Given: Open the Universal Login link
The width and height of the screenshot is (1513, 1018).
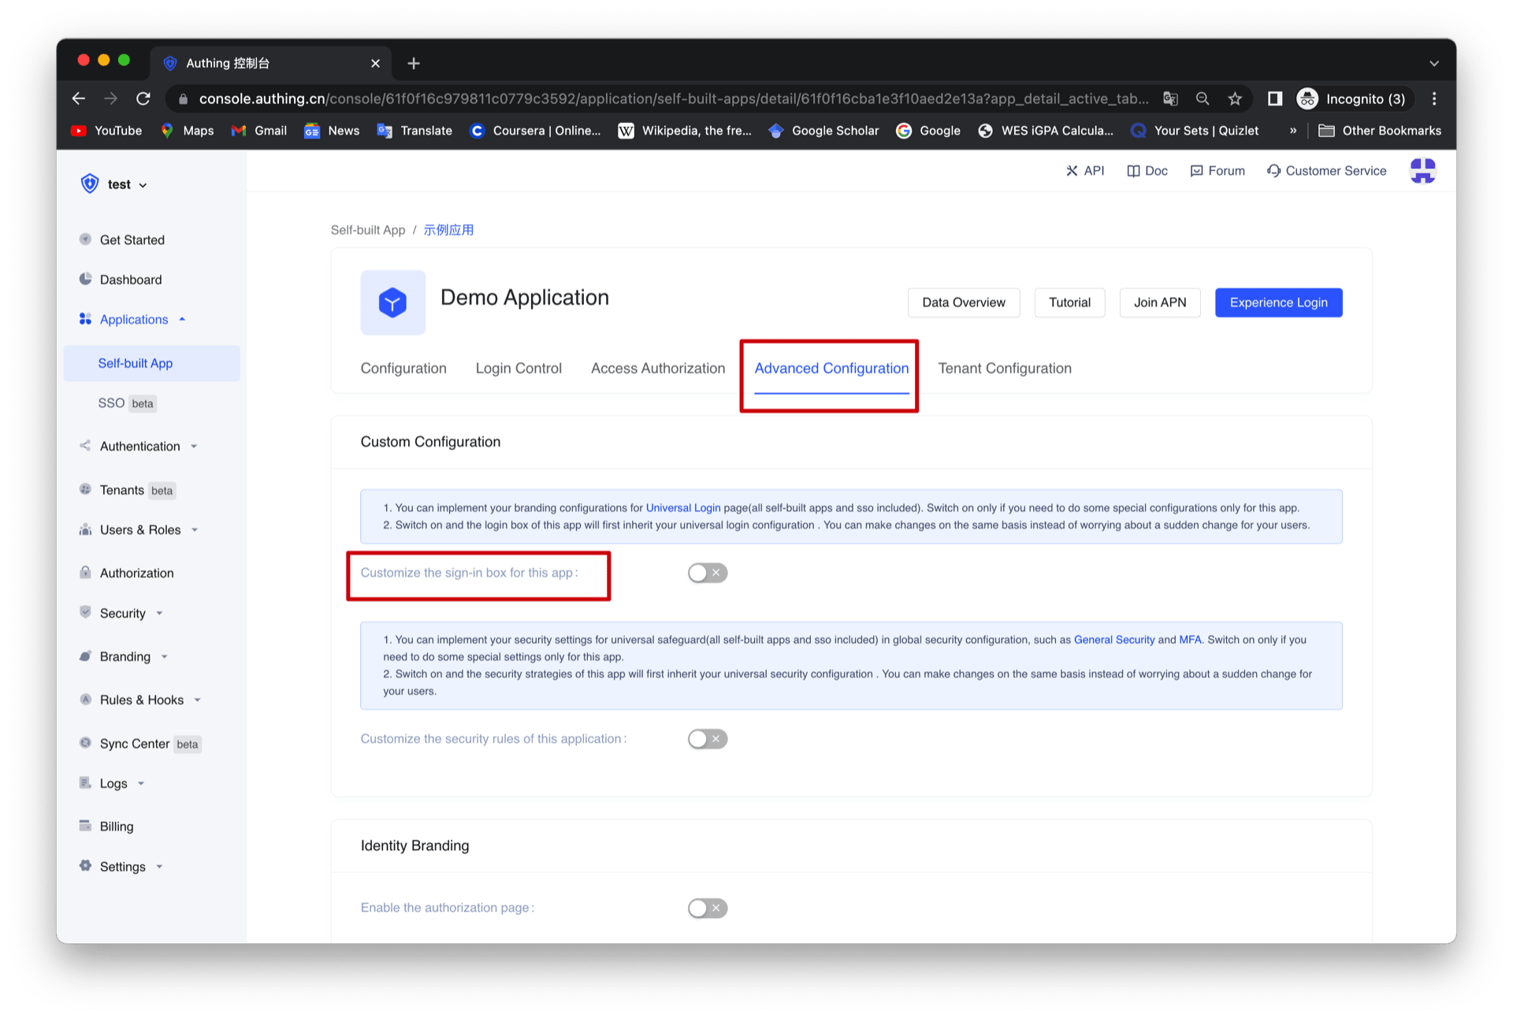Looking at the screenshot, I should tap(683, 508).
